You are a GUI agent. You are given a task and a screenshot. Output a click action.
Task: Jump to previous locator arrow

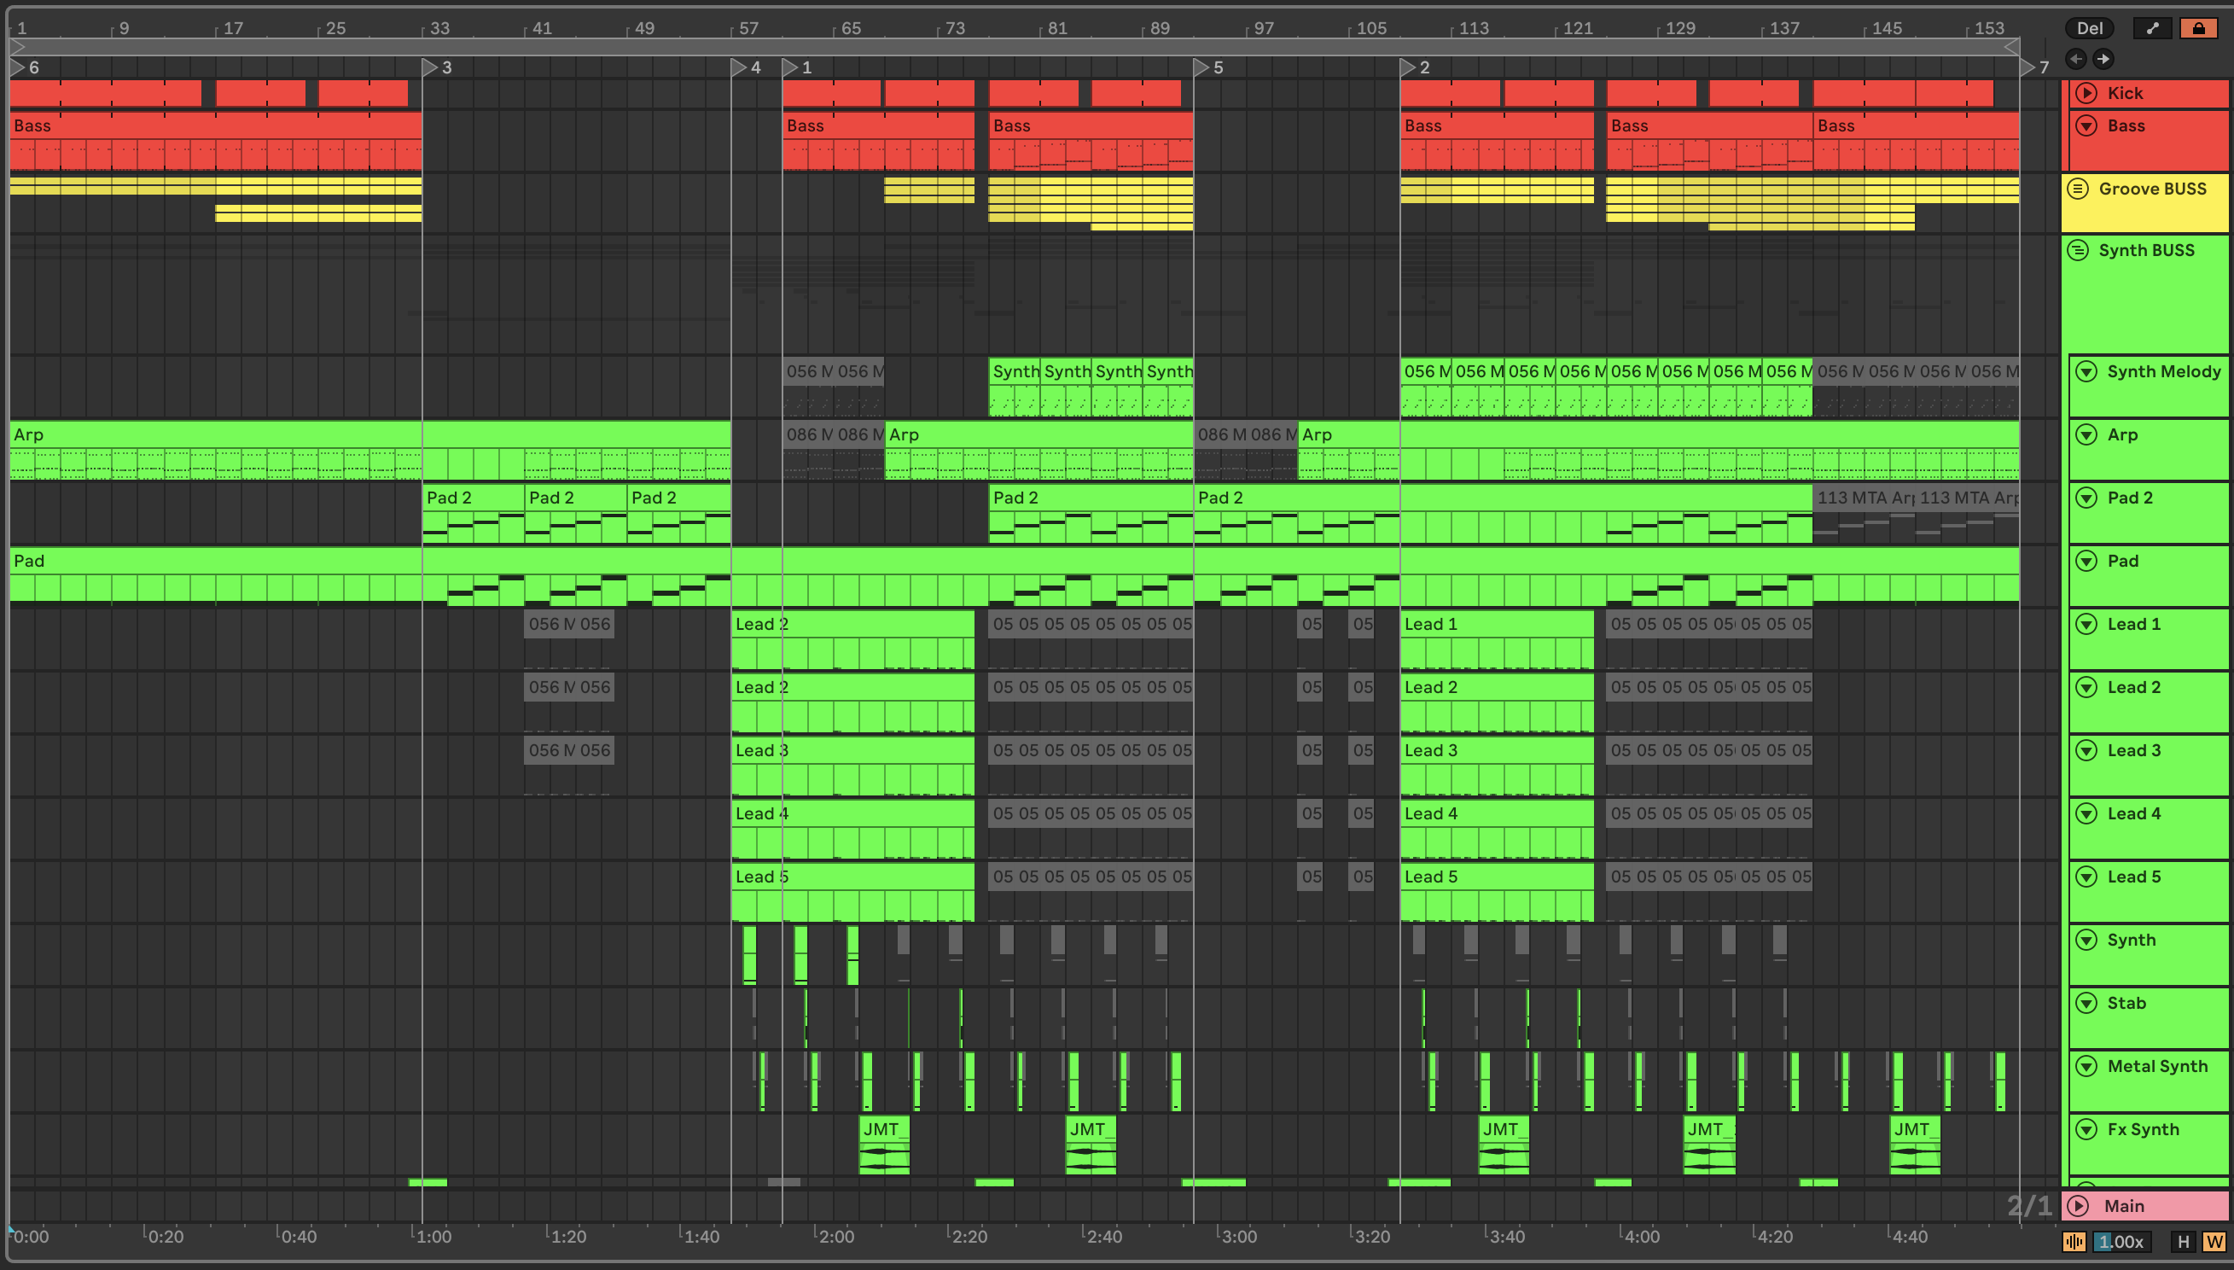point(2075,59)
